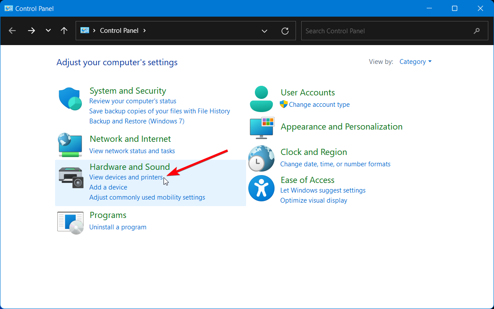The image size is (494, 309).
Task: Click Change date, time, or number formats
Action: coord(335,164)
